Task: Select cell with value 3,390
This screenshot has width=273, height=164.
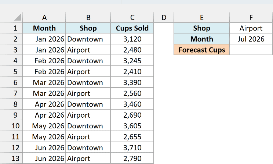Action: point(132,82)
